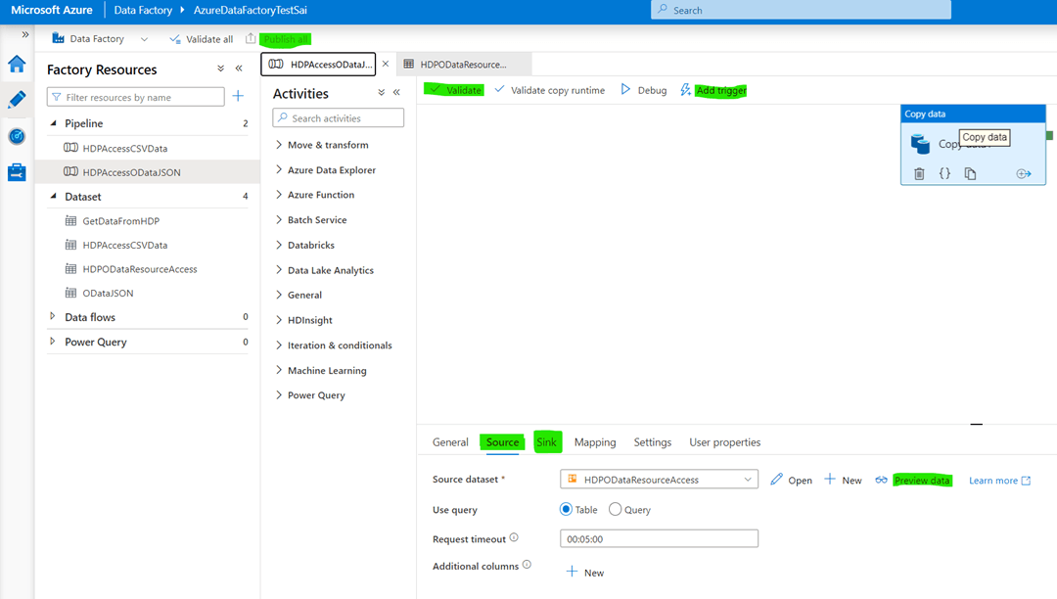Screen dimensions: 1057x599
Task: Clone the Copy data activity icon
Action: pos(970,174)
